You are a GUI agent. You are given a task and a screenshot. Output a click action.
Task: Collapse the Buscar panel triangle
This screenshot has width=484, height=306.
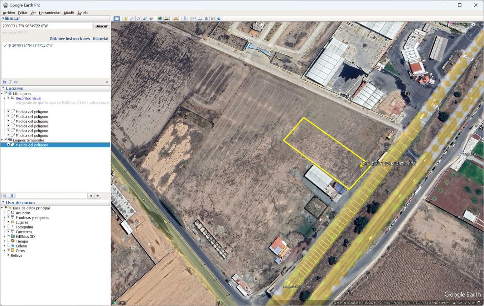(x=3, y=19)
